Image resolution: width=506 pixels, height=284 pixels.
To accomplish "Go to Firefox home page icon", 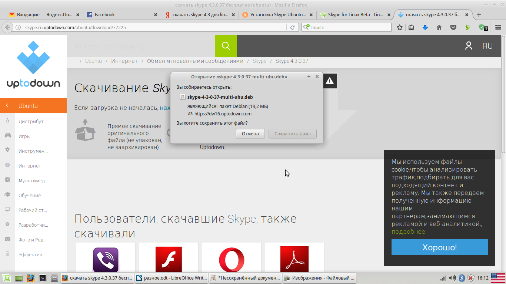I will tap(439, 27).
